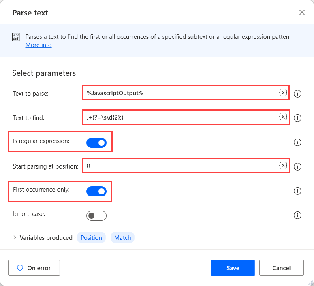This screenshot has width=314, height=286.
Task: Open variable picker in Text to find field
Action: tap(283, 117)
